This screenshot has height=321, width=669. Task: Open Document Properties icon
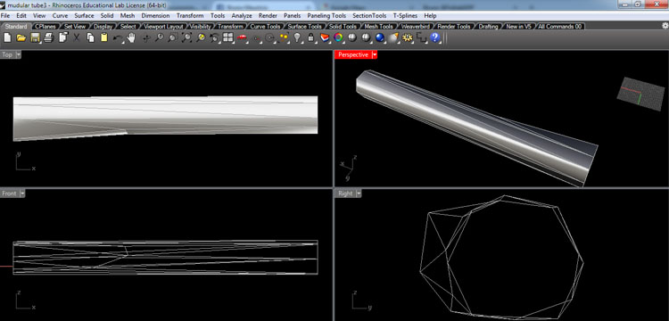pyautogui.click(x=62, y=37)
